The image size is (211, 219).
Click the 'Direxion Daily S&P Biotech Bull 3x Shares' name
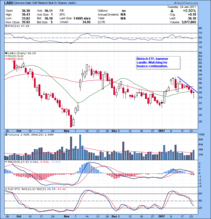(x=41, y=3)
